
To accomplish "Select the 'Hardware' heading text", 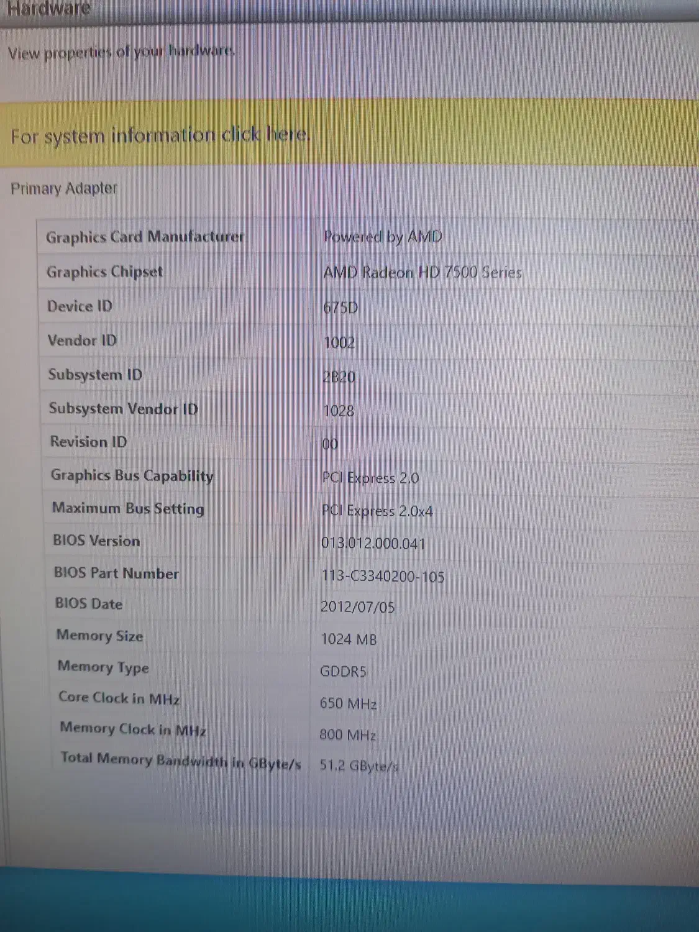I will [x=48, y=8].
